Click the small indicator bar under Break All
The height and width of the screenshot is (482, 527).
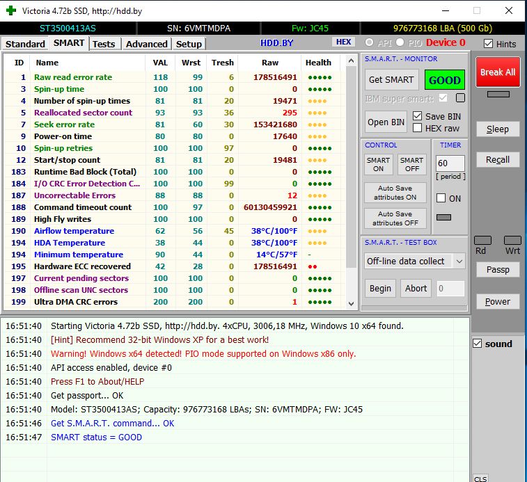[x=498, y=95]
